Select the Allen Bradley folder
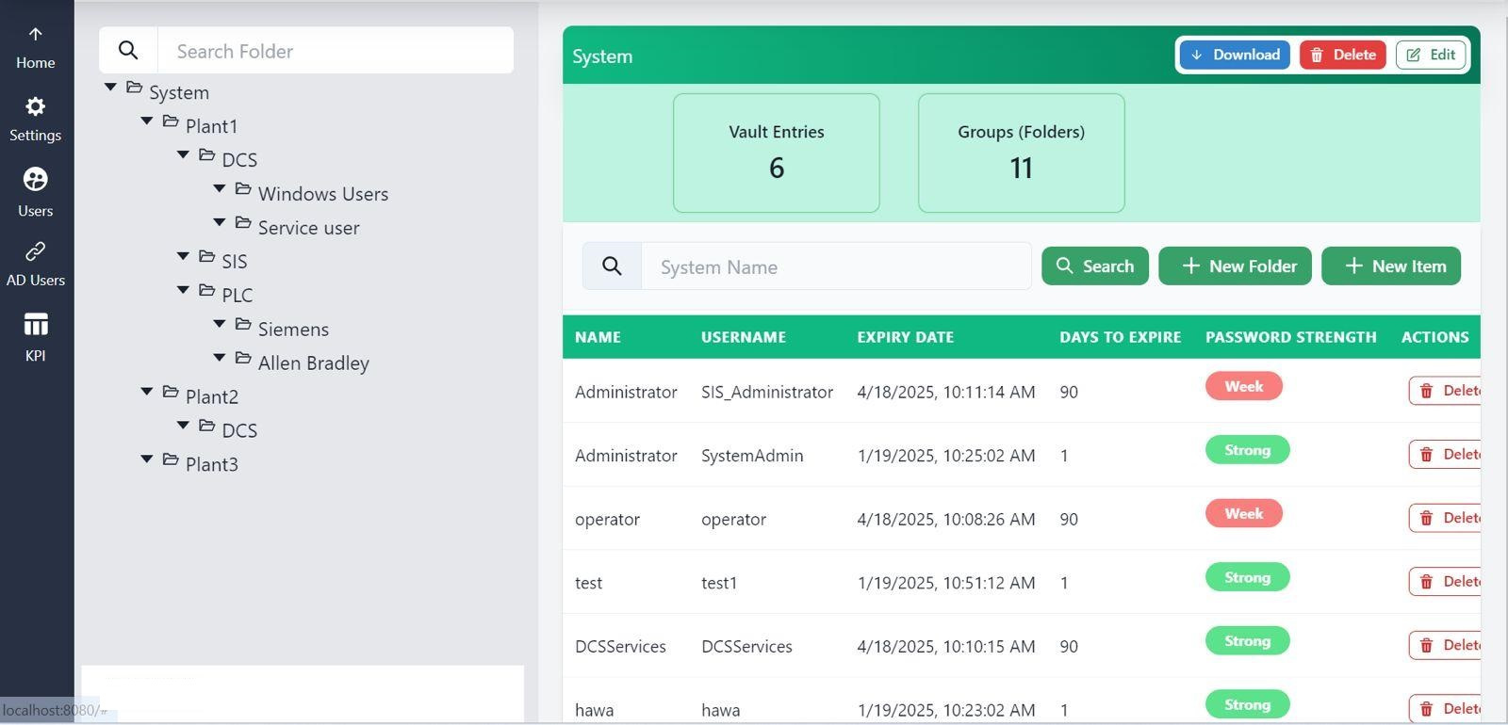Screen dimensions: 1508x725 click(x=313, y=363)
